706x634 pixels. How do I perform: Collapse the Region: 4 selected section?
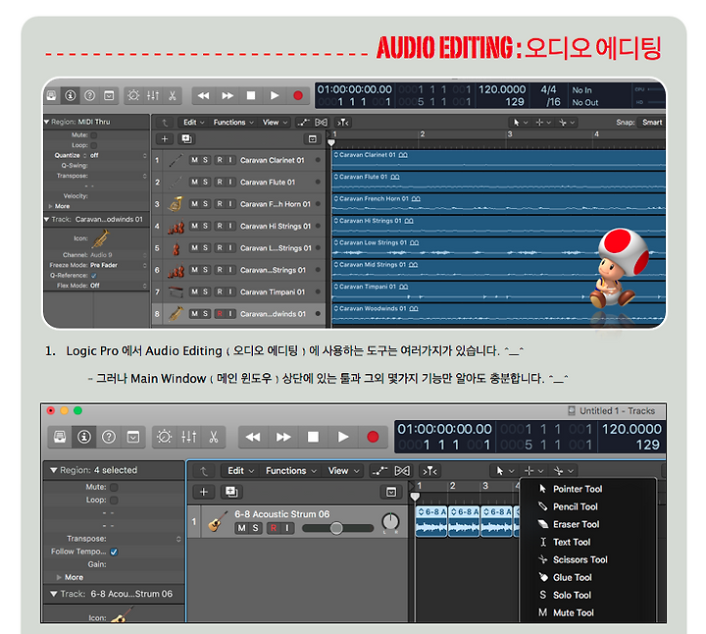click(x=54, y=470)
